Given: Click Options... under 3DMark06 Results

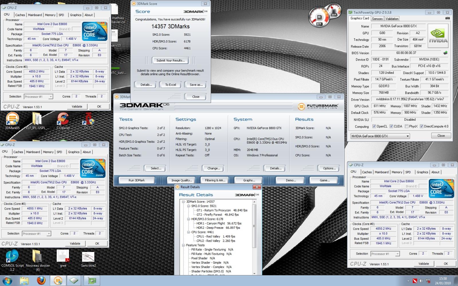Looking at the screenshot, I should point(329,168).
